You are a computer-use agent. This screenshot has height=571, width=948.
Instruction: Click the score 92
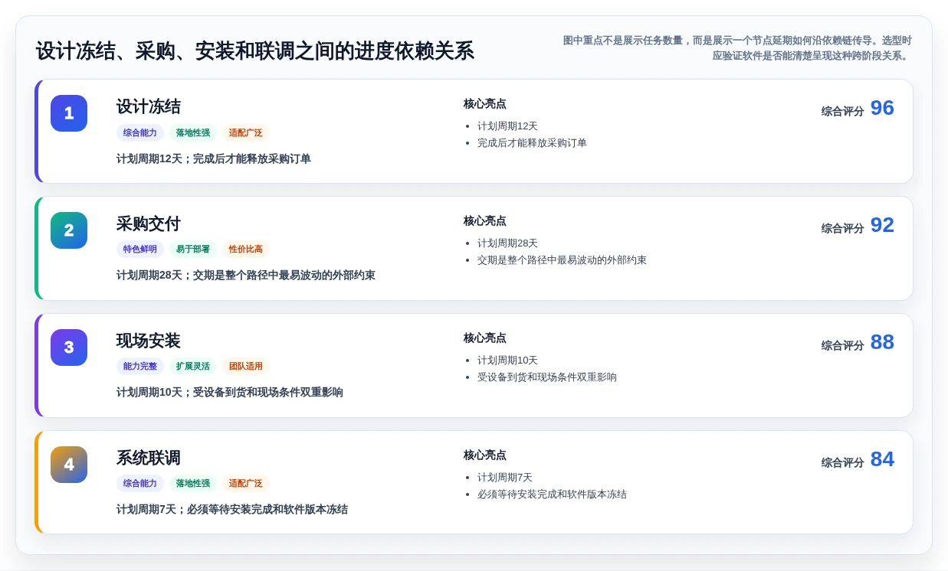882,225
